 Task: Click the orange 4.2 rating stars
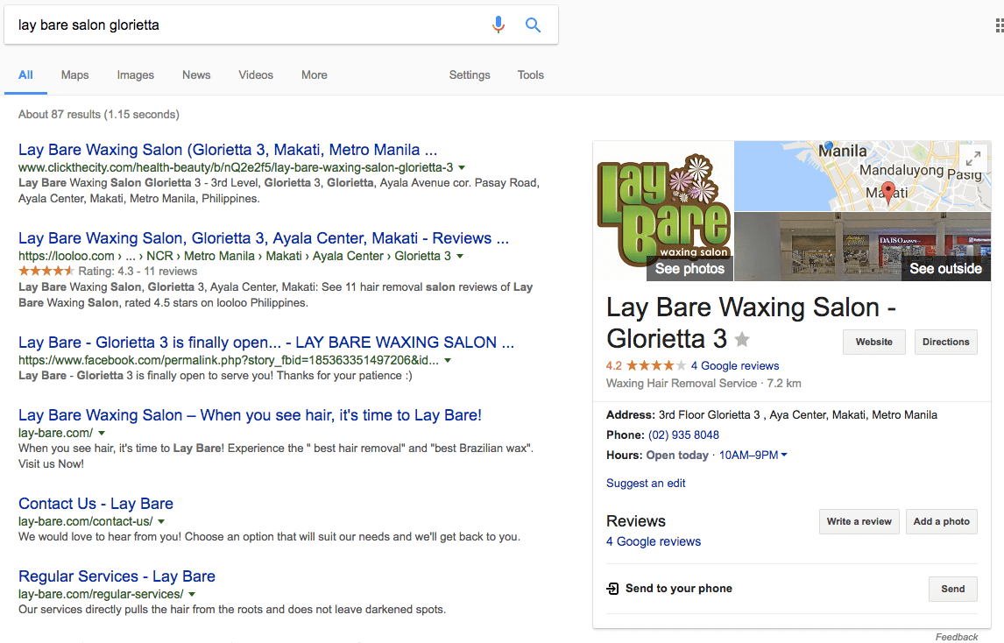[x=655, y=365]
